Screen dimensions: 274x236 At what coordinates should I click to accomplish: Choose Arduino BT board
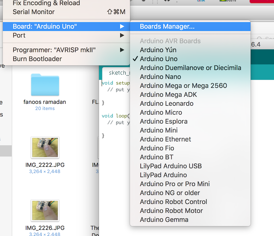point(190,157)
